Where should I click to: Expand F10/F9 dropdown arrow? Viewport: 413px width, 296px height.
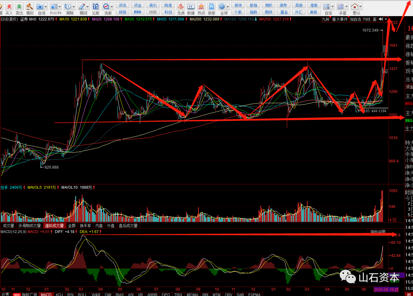pyautogui.click(x=60, y=6)
